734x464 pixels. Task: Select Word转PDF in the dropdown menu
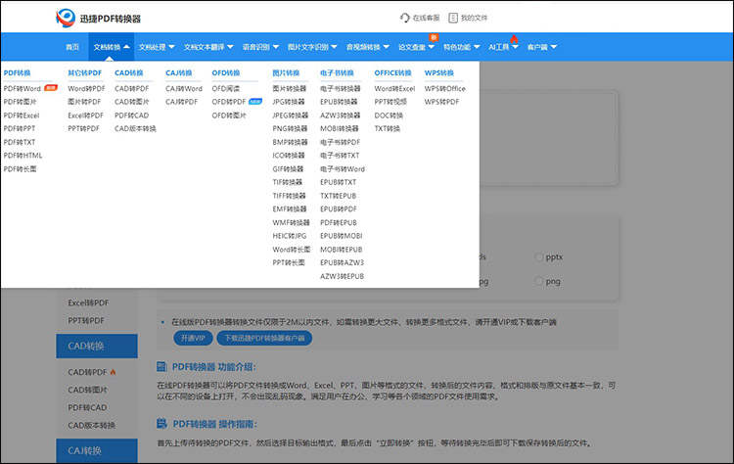pos(86,88)
